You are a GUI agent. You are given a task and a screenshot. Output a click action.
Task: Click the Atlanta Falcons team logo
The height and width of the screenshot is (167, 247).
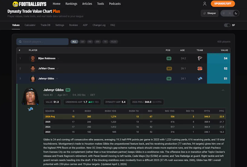[200, 58]
